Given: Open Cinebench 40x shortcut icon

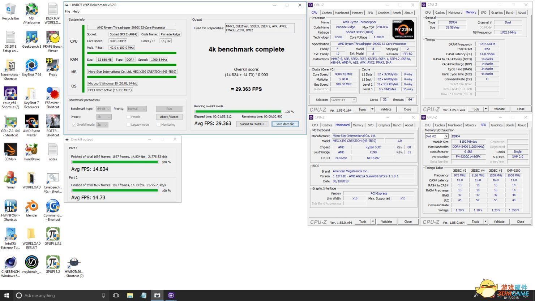Looking at the screenshot, I should pos(53,182).
